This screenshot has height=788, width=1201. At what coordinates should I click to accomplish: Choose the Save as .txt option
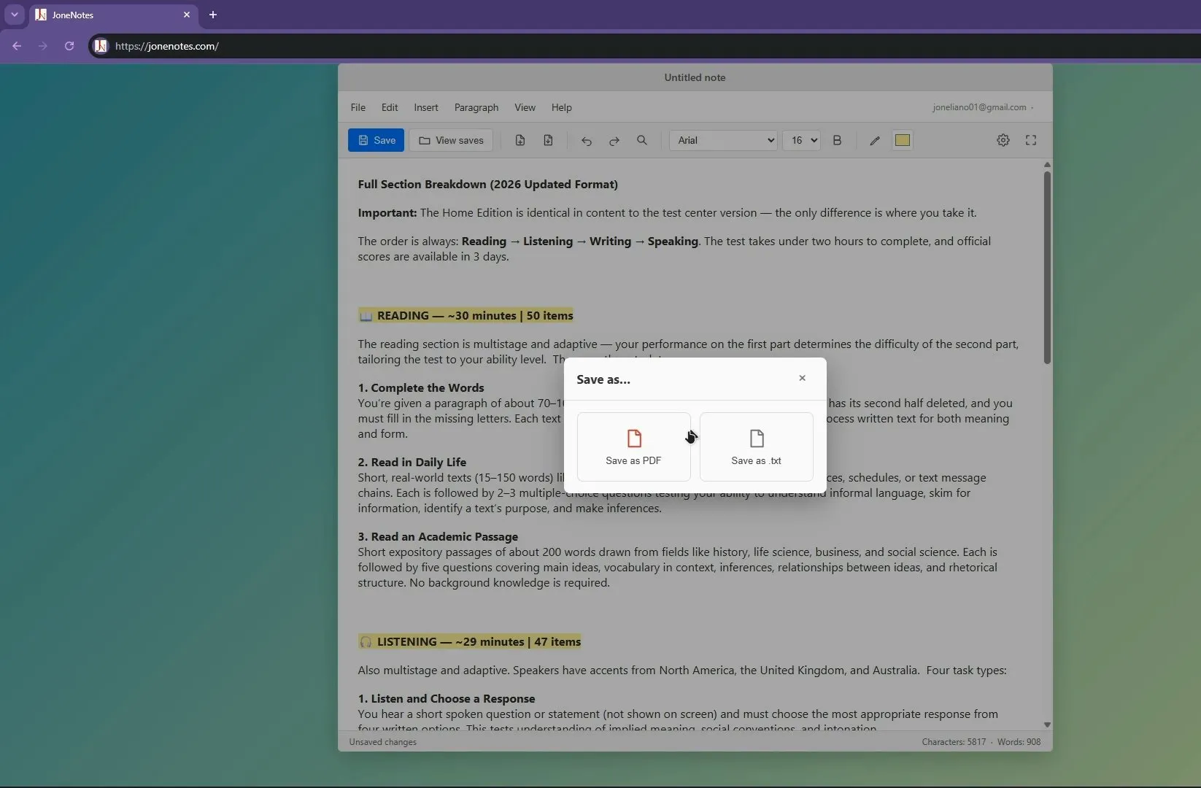click(756, 447)
